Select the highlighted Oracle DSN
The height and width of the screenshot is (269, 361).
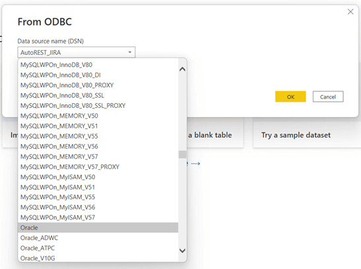click(98, 227)
